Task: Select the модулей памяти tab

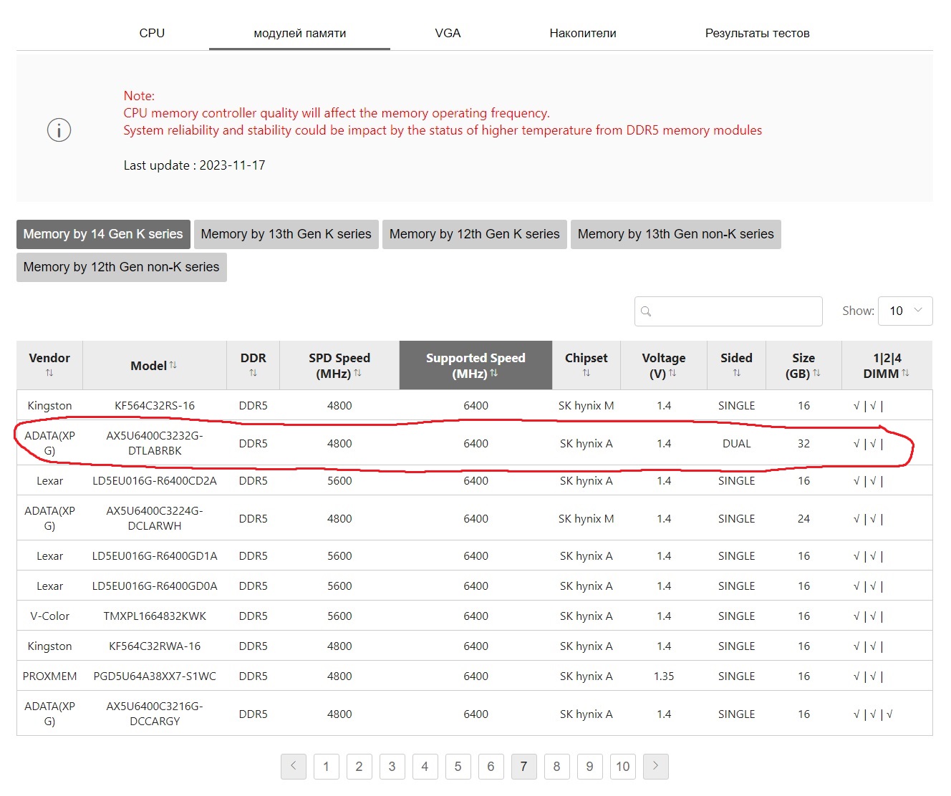Action: pos(300,33)
